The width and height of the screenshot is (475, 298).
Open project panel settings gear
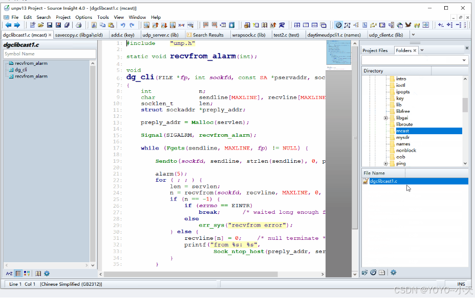click(x=393, y=272)
